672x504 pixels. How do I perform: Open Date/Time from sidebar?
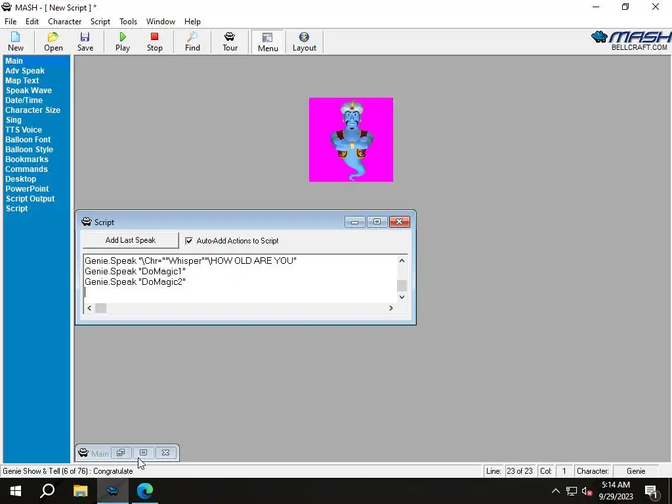coord(24,100)
